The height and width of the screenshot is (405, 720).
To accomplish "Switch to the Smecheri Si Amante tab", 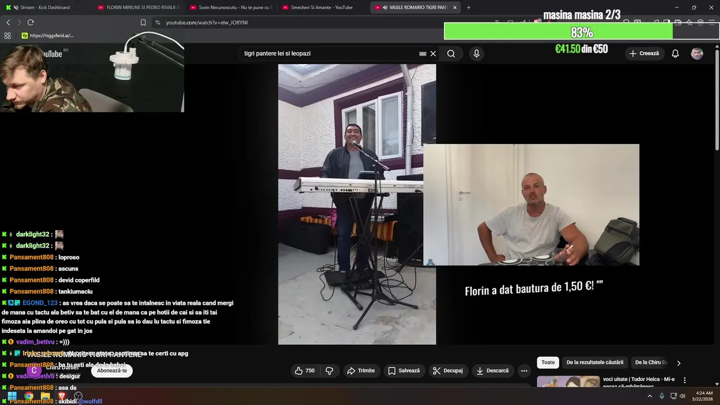I will point(322,7).
